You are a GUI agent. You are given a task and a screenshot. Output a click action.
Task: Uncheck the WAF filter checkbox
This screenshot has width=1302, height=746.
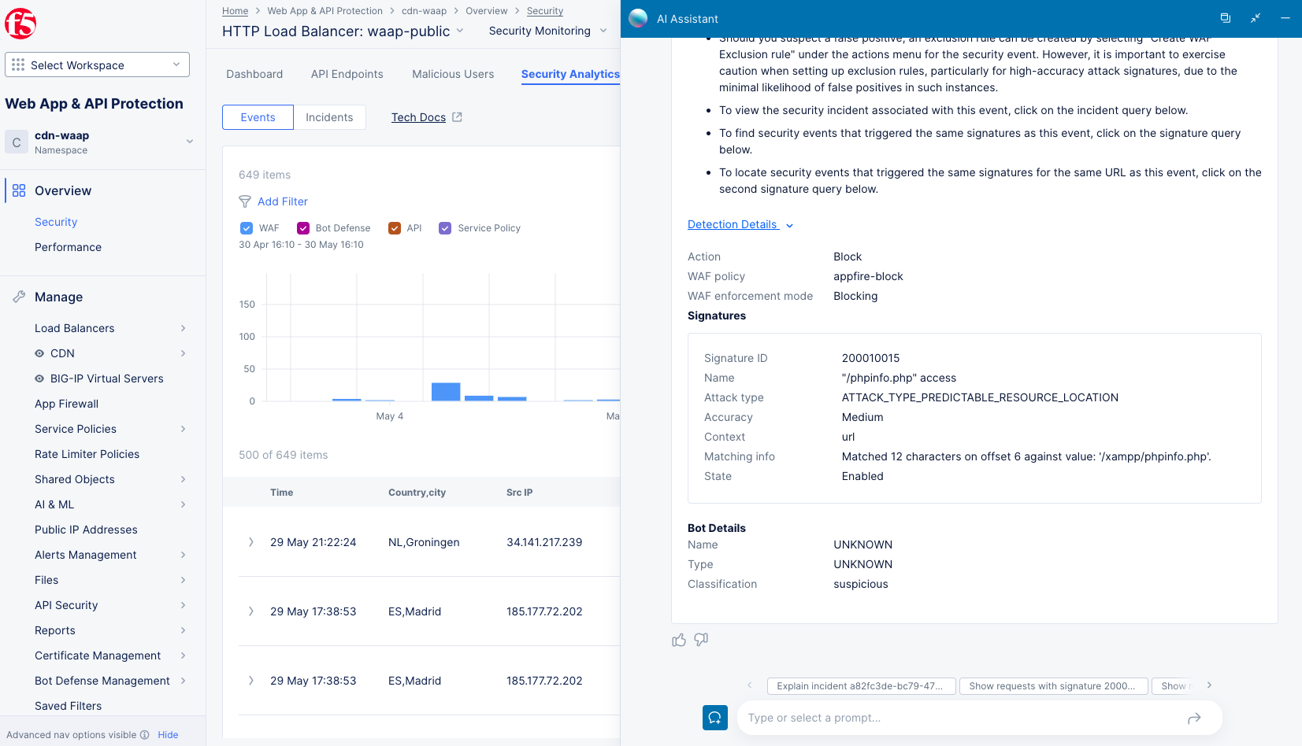pos(247,227)
